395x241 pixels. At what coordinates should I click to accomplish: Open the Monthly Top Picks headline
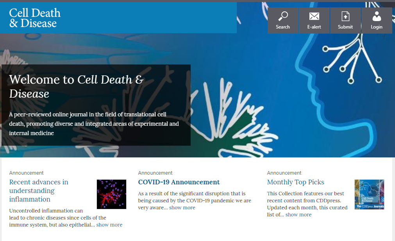[295, 182]
